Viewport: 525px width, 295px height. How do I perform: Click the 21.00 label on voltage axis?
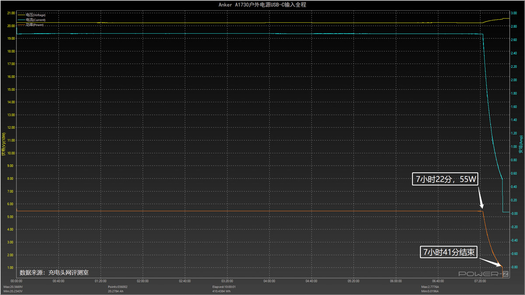(11, 13)
